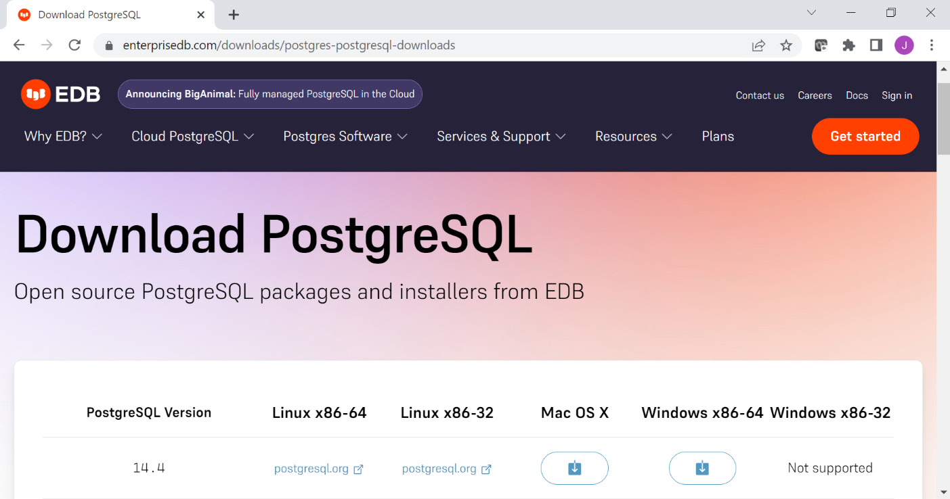Open the extensions puzzle icon
Viewport: 950px width, 499px height.
pos(848,45)
